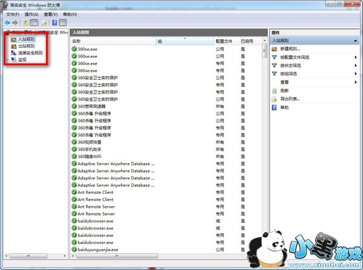This screenshot has width=363, height=270.
Task: Click the export icon beside 导出列表
Action: 274,99
